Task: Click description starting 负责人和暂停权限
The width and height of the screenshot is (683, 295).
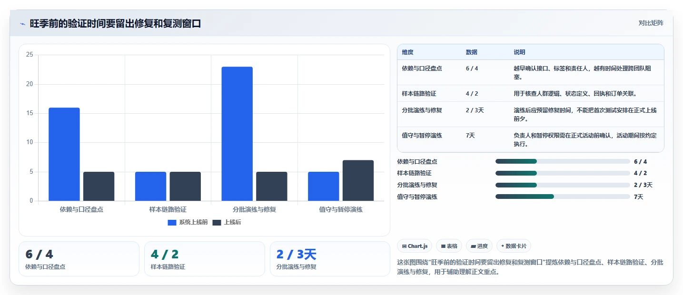Action: 585,139
